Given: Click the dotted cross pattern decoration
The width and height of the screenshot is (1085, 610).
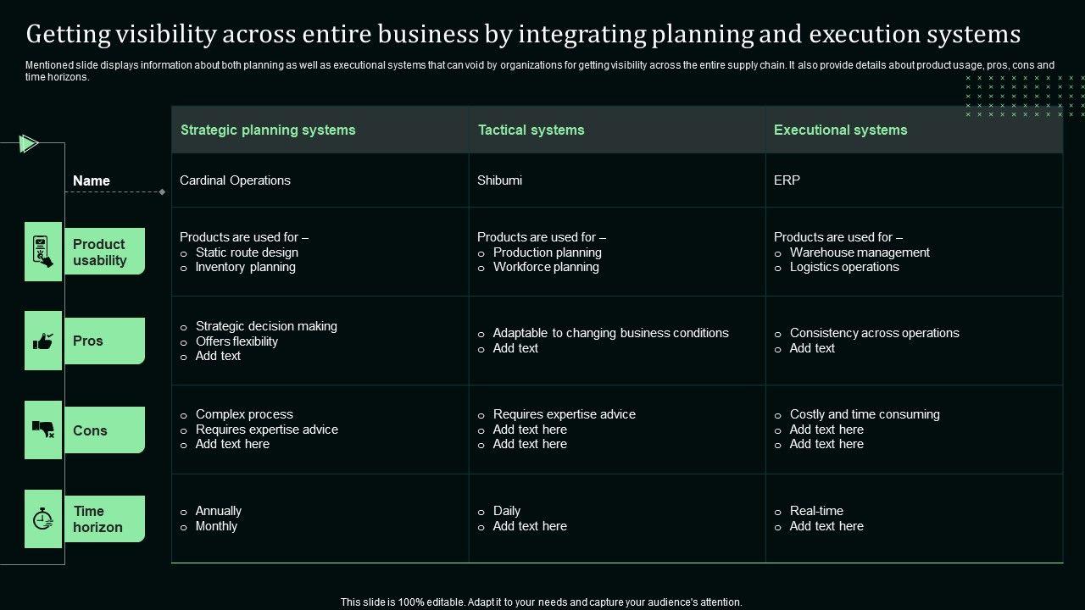Looking at the screenshot, I should tap(1024, 96).
